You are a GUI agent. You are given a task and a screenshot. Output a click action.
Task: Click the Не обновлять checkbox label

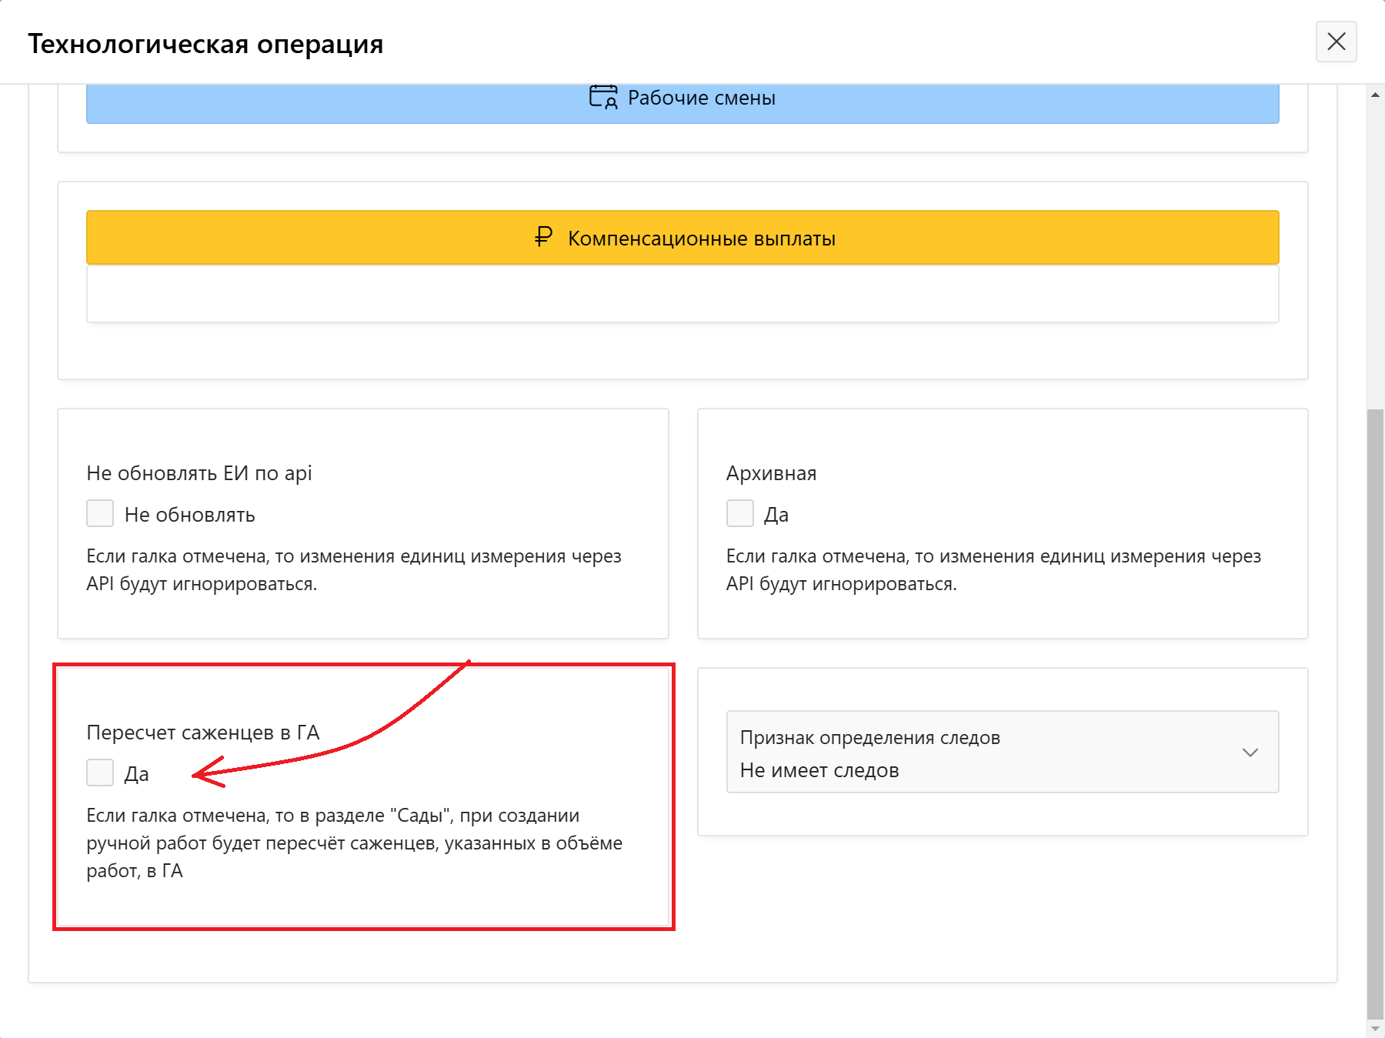tap(189, 515)
